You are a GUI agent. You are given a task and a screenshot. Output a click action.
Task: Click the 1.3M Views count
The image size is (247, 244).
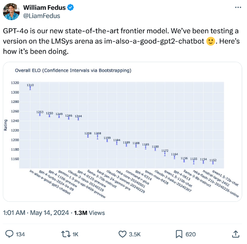[90, 213]
